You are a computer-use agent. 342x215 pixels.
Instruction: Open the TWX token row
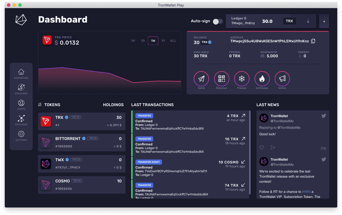tap(82, 164)
